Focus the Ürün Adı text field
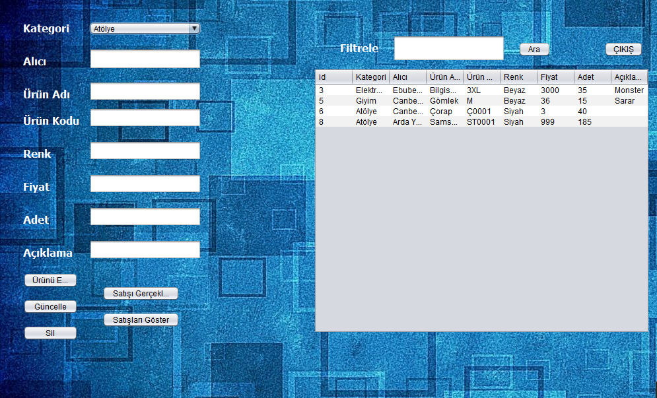Viewport: 657px width, 398px height. [145, 92]
